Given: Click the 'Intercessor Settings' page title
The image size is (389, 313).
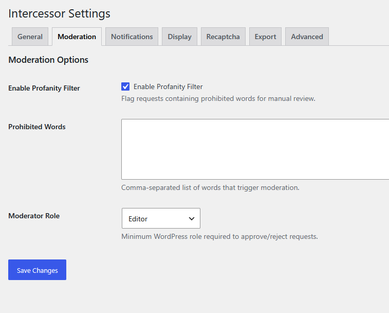Looking at the screenshot, I should pos(59,13).
